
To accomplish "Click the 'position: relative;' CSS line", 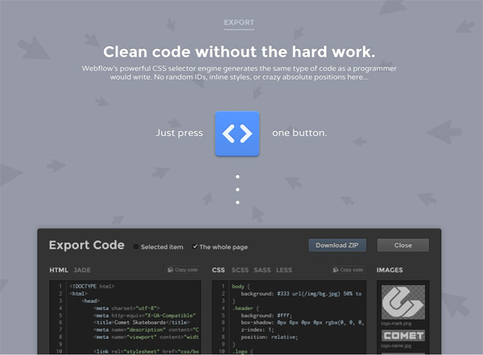I will pyautogui.click(x=270, y=337).
